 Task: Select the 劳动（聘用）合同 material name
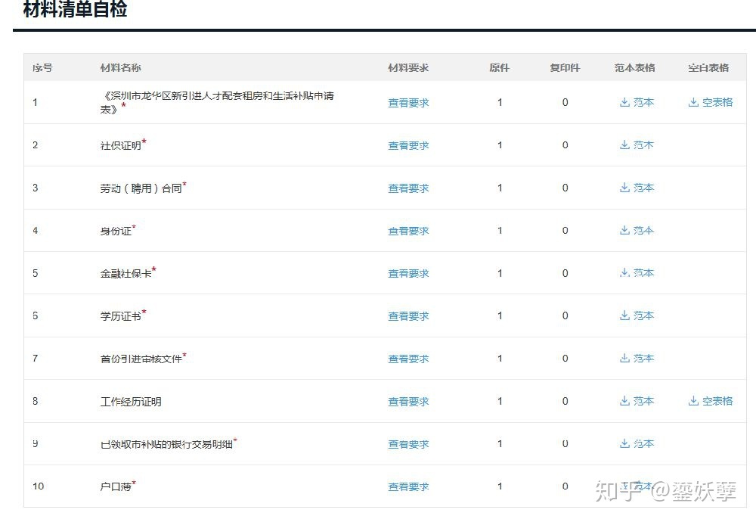[141, 188]
